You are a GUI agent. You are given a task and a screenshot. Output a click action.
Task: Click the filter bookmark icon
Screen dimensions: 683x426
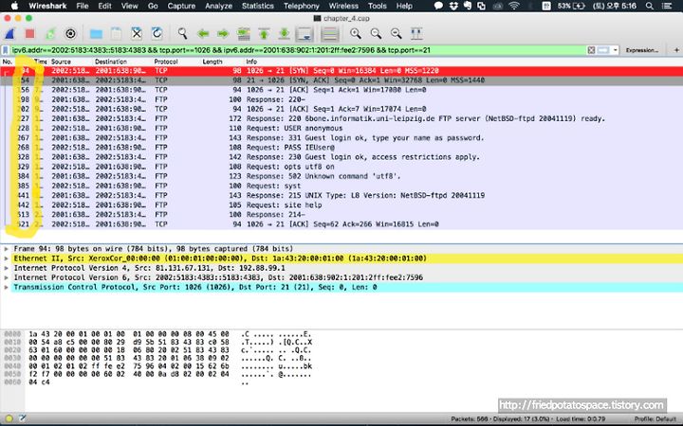pyautogui.click(x=6, y=50)
